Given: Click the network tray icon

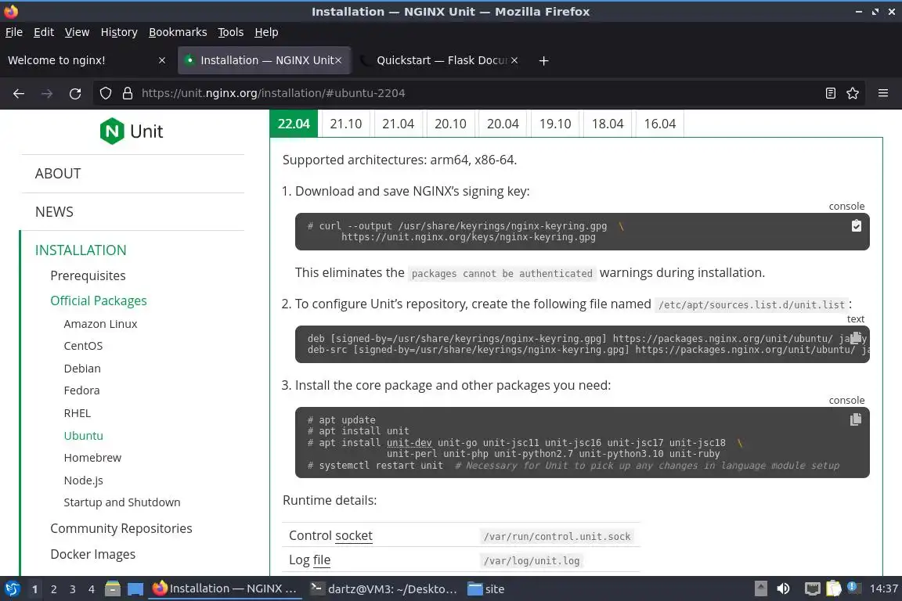Looking at the screenshot, I should (812, 589).
